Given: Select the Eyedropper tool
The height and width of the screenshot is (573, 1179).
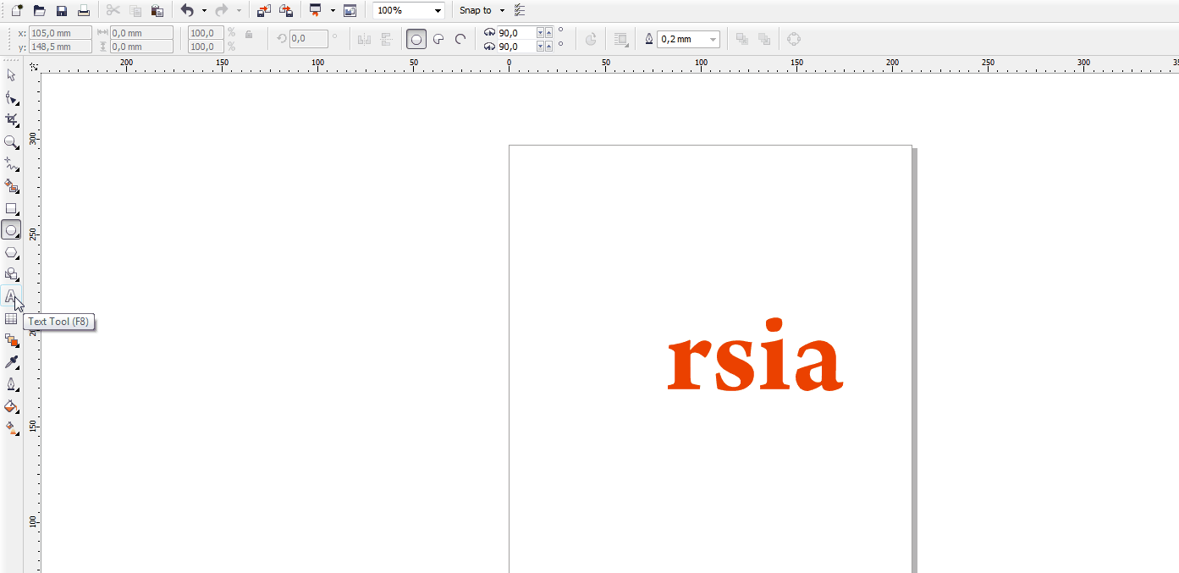Looking at the screenshot, I should [11, 362].
